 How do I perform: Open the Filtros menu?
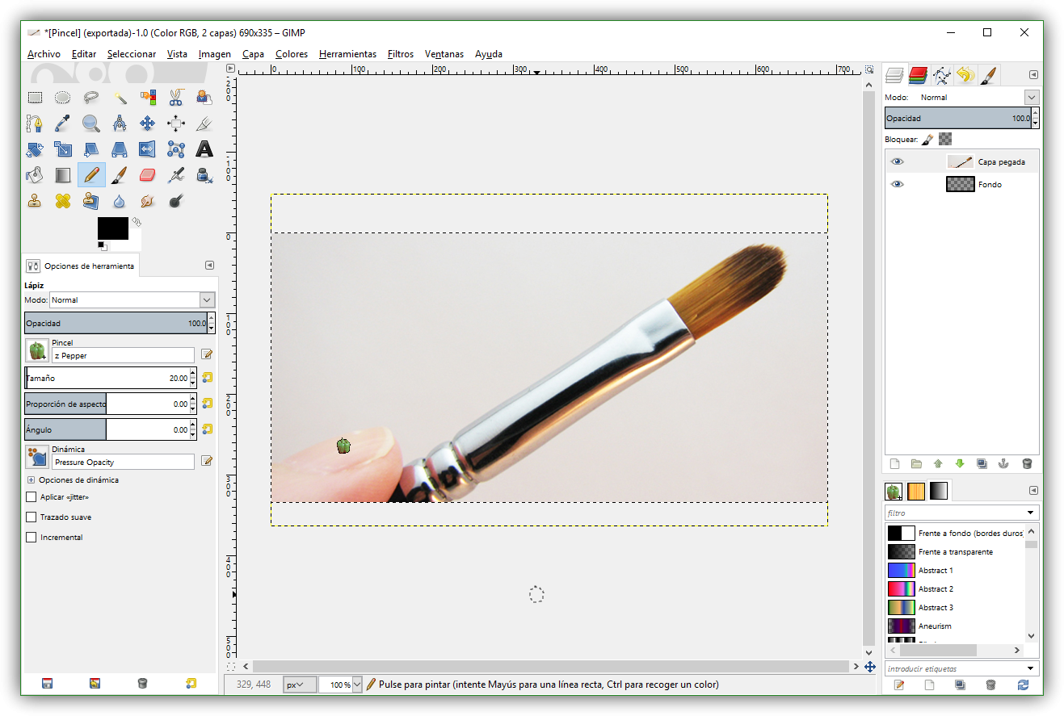pos(400,54)
